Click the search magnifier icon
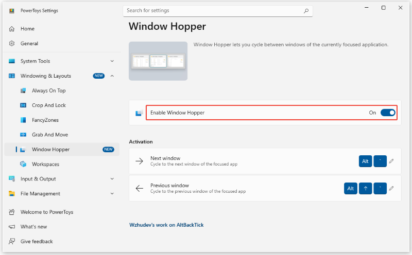412x255 pixels. point(306,11)
